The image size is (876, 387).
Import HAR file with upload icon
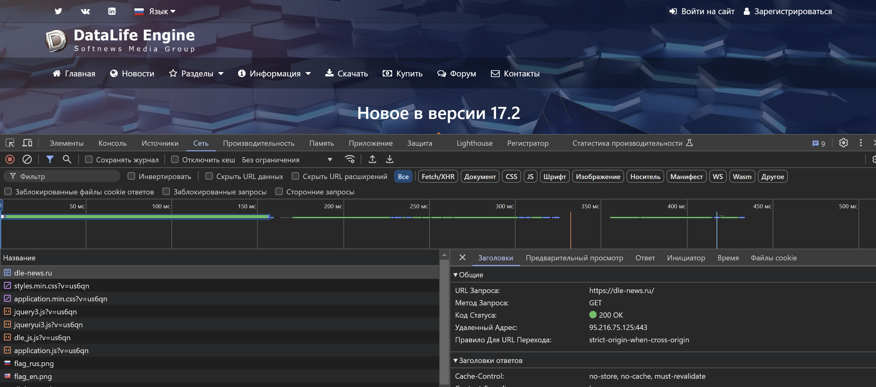[x=372, y=159]
